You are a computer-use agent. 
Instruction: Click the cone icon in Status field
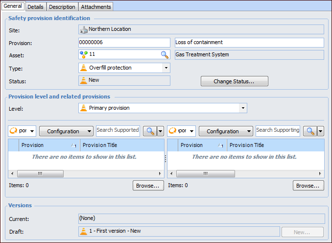pos(84,80)
